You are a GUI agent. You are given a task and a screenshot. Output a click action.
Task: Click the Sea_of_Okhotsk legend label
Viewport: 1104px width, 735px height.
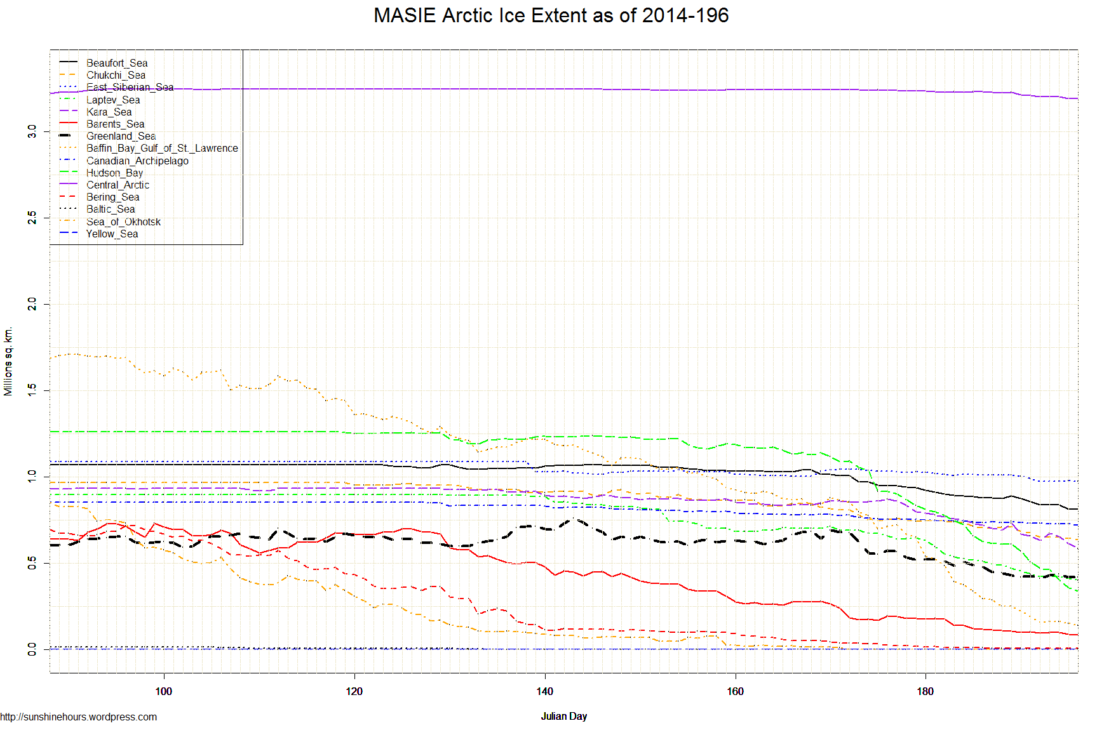pos(123,222)
